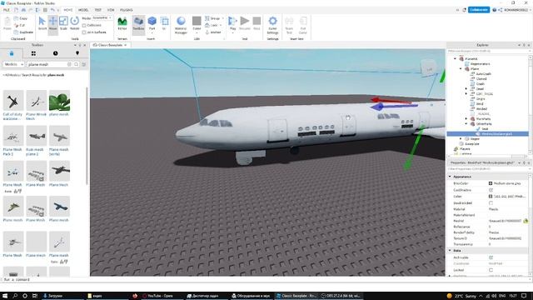Open the Toolbox Marketplace tab icon
The height and width of the screenshot is (300, 533).
click(12, 53)
